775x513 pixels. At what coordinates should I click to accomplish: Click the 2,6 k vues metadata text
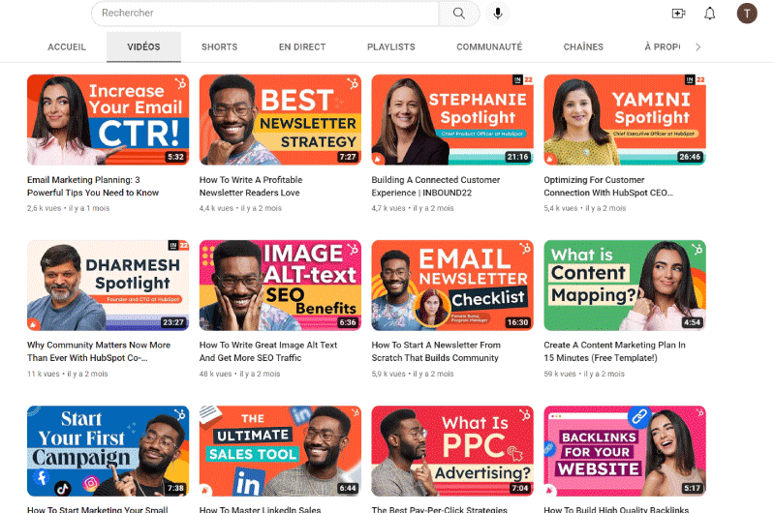click(44, 208)
